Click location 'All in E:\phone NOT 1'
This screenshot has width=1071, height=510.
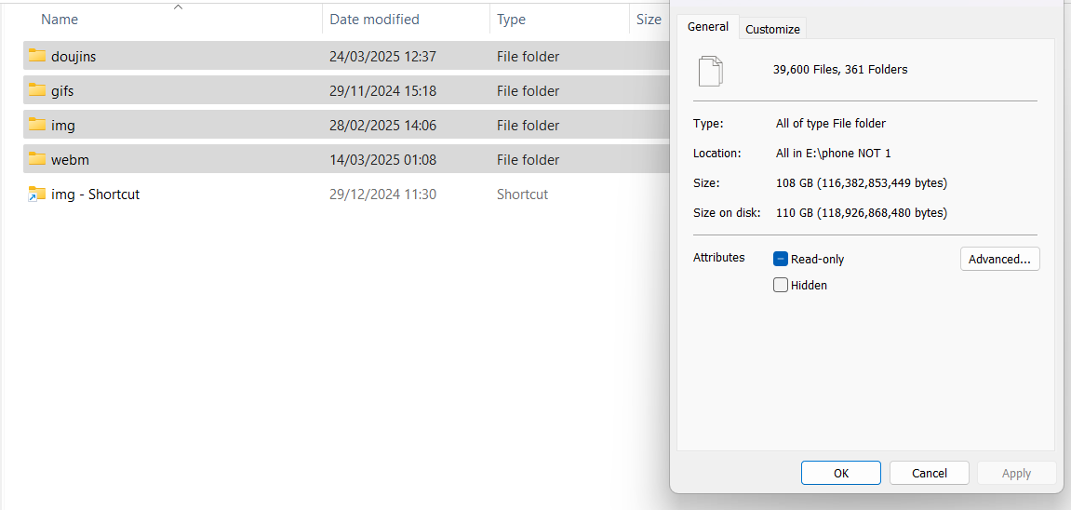tap(834, 153)
